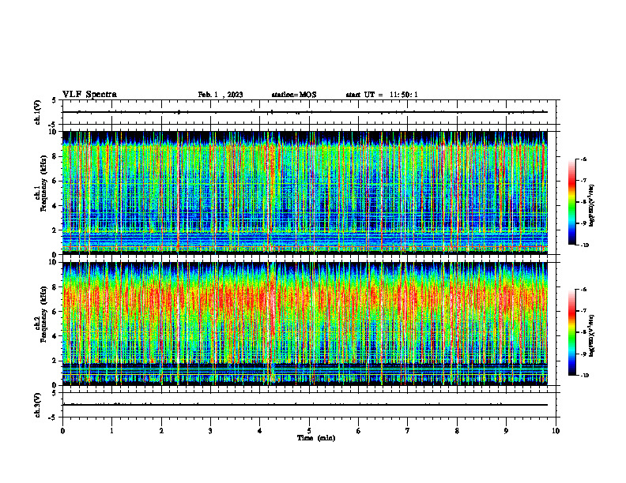
Task: Click ch.2 spectrogram "2" kHz tick label
Action: 55,361
